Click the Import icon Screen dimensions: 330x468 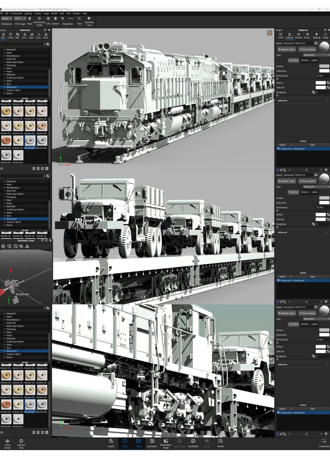[x=111, y=443]
